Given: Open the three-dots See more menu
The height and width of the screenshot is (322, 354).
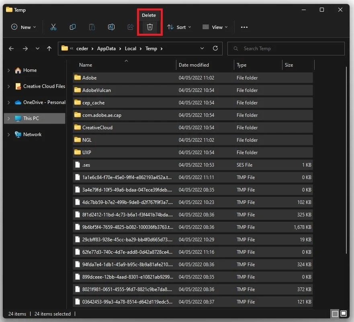Looking at the screenshot, I should pyautogui.click(x=244, y=27).
